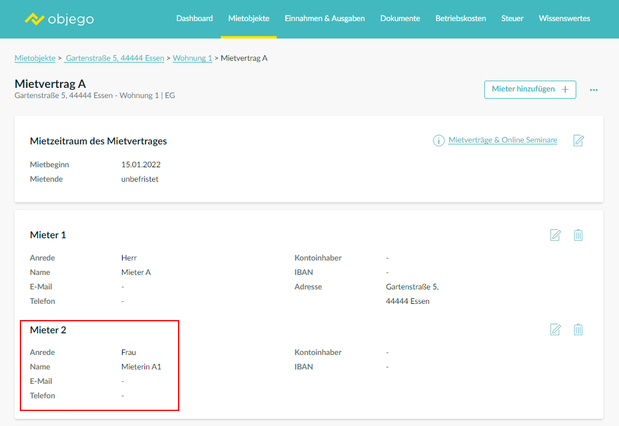The image size is (619, 426).
Task: Switch to the Dokumente tab
Action: pyautogui.click(x=400, y=19)
